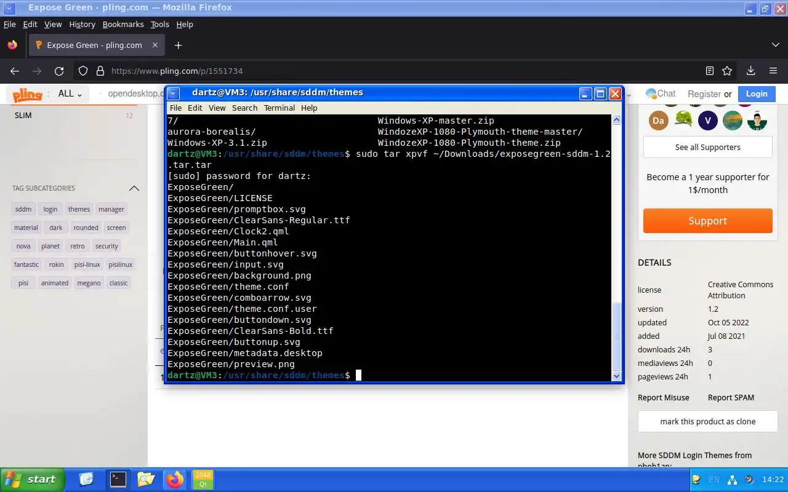Click the terminal scrollbar up arrow
Image resolution: width=788 pixels, height=492 pixels.
click(x=617, y=120)
